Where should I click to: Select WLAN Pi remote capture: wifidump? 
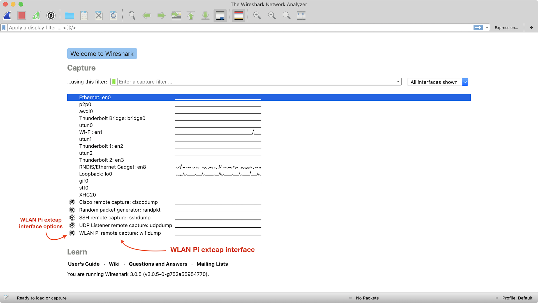tap(269, 233)
